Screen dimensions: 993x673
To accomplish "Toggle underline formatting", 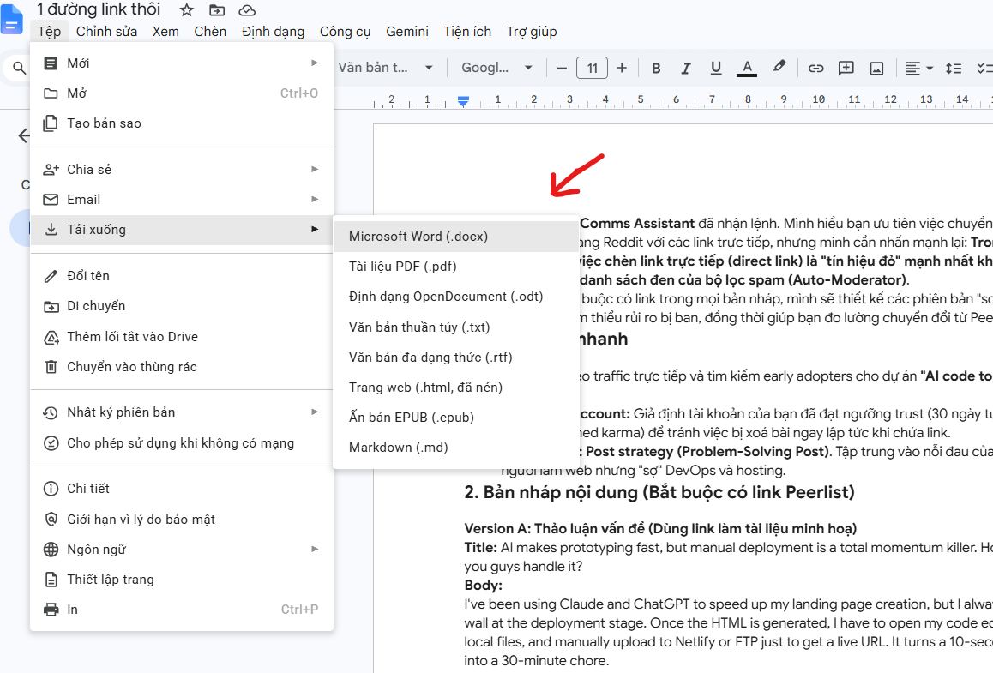I will point(716,68).
